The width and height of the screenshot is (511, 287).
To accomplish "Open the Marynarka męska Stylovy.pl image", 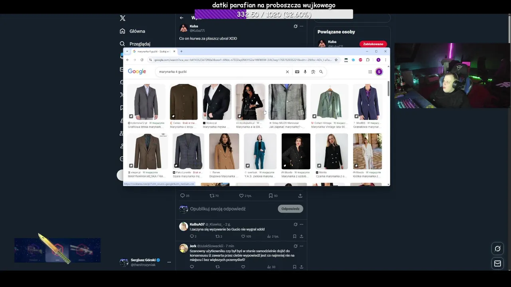I will [x=217, y=102].
